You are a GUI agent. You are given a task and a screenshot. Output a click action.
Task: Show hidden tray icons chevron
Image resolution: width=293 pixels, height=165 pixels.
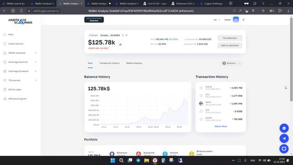click(233, 160)
